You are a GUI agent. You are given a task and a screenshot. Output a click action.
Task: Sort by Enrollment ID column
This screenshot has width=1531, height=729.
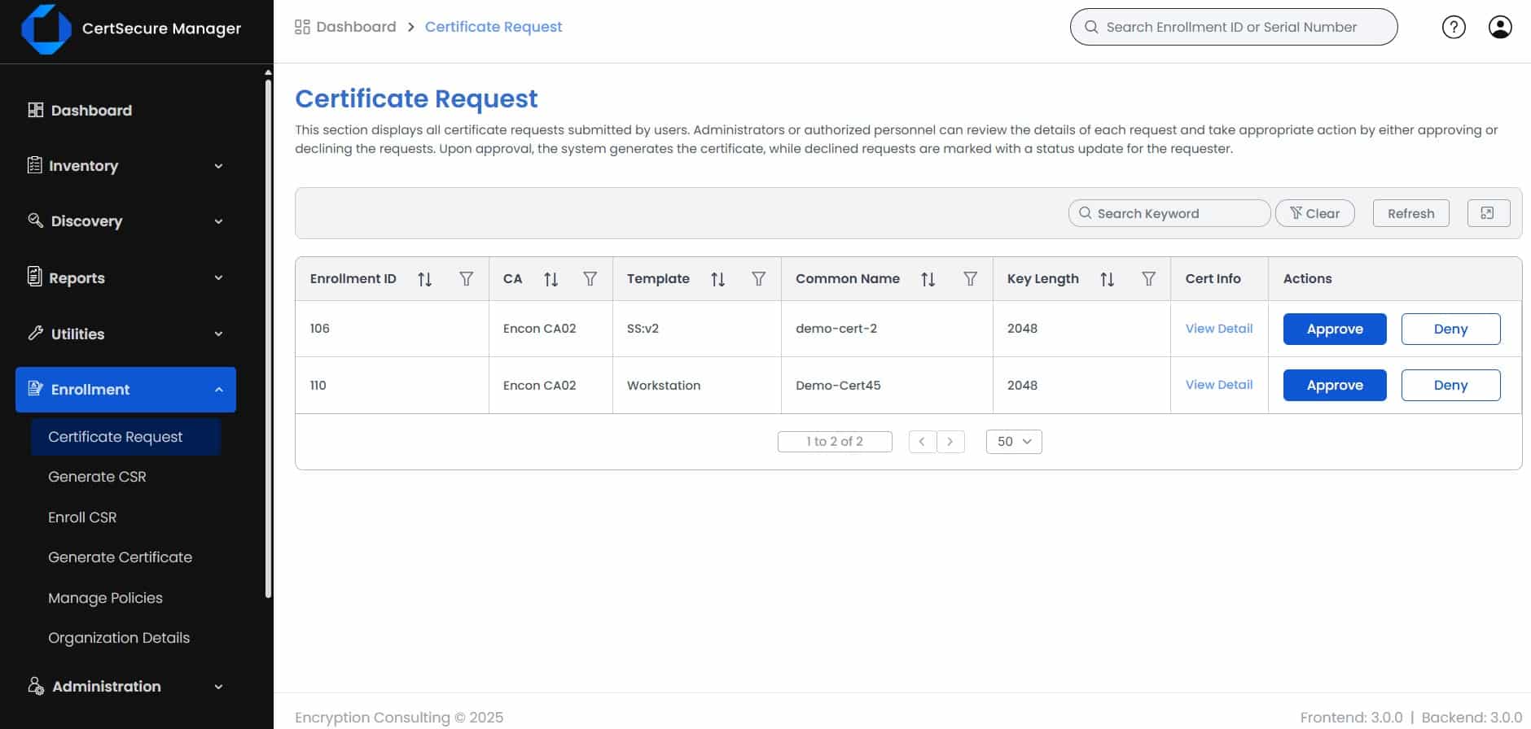click(x=424, y=279)
